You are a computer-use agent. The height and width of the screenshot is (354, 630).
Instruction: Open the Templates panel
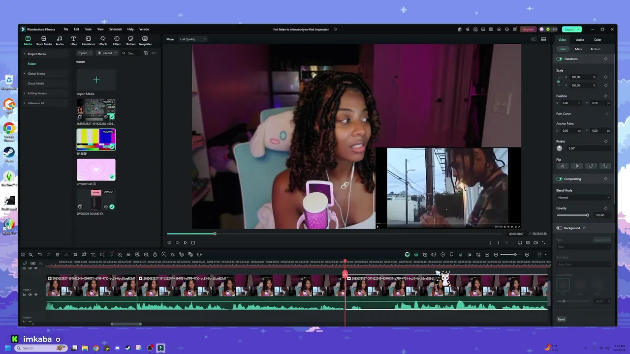click(x=145, y=41)
